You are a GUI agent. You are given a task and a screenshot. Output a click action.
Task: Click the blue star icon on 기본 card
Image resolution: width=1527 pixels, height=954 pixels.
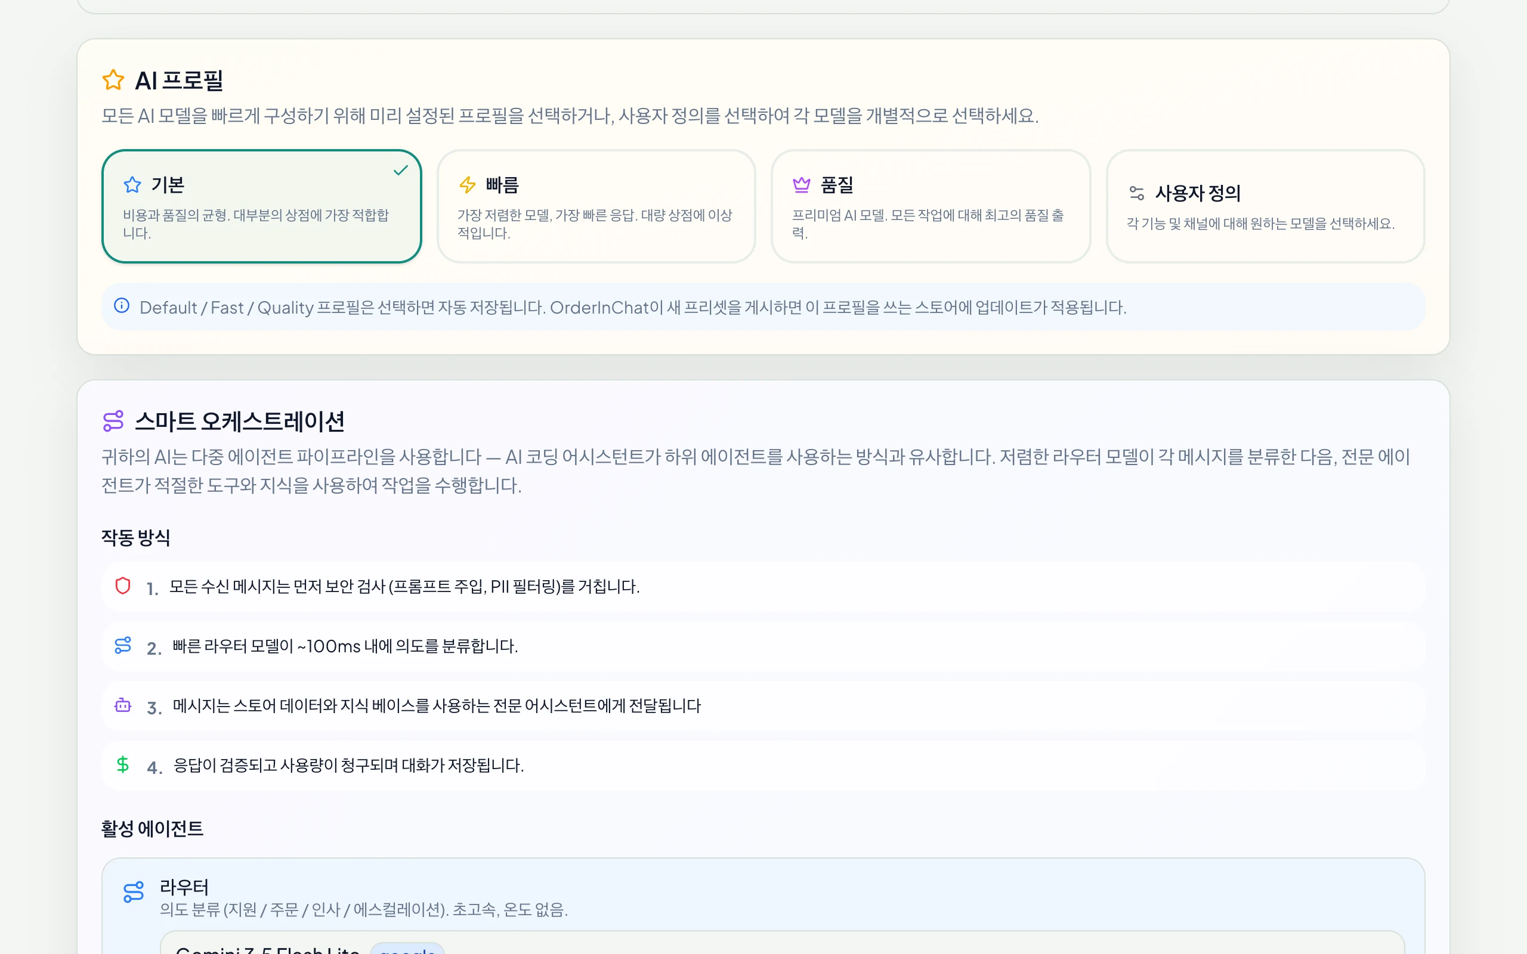coord(132,185)
